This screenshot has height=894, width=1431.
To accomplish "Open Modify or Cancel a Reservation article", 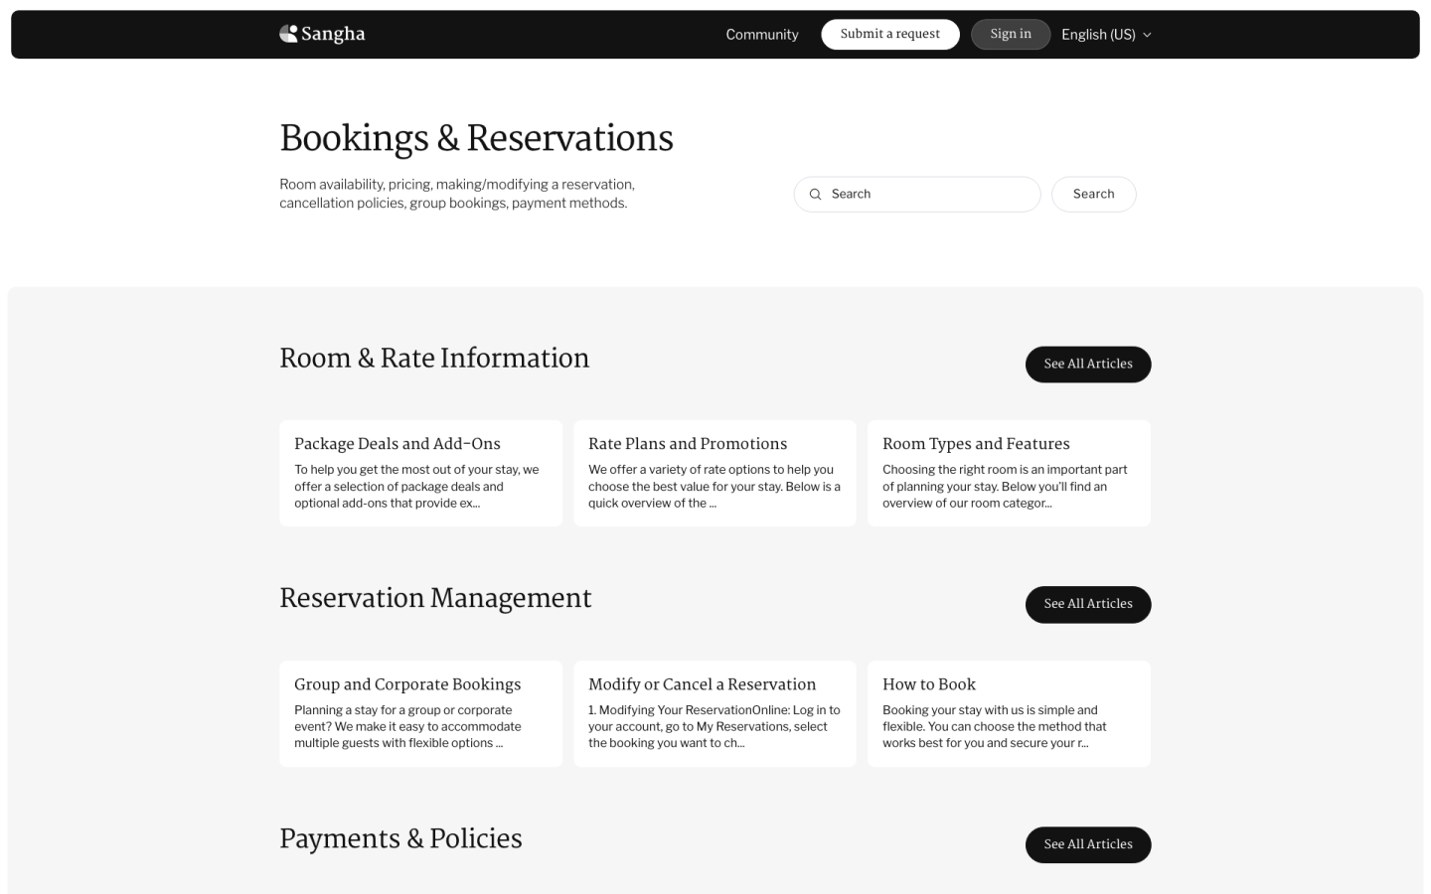I will pos(702,684).
